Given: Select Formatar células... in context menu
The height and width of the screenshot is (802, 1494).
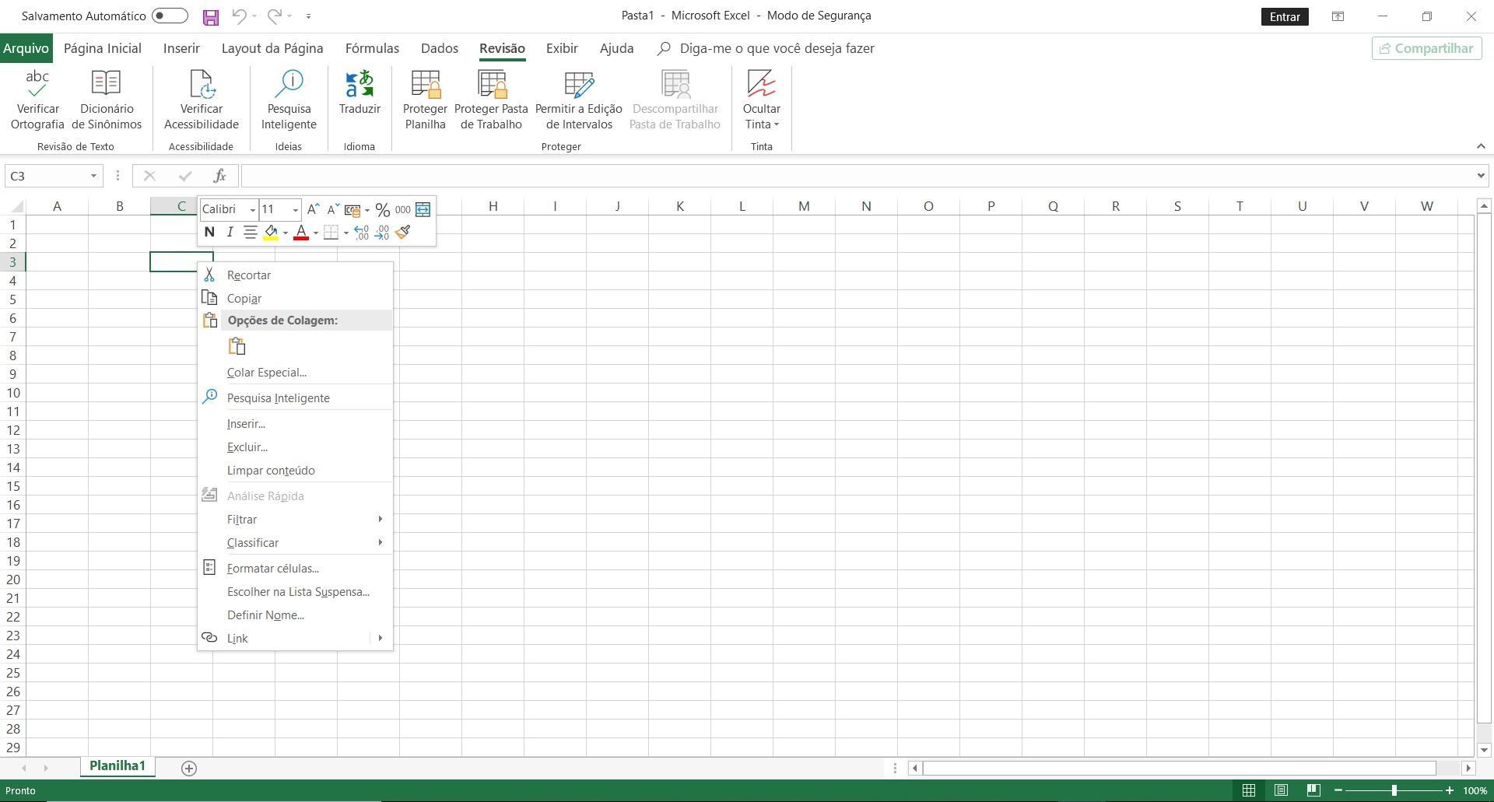Looking at the screenshot, I should tap(296, 568).
